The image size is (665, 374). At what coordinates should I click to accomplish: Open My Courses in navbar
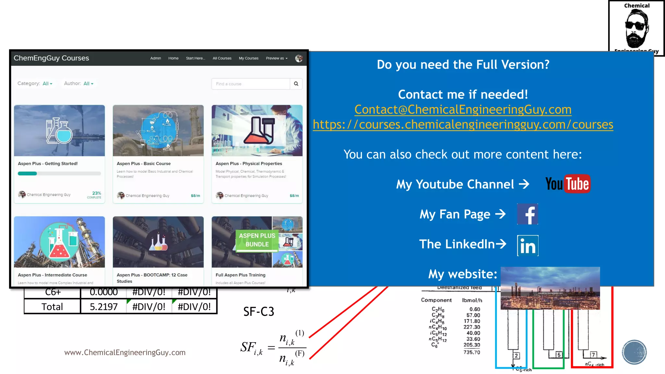coord(249,58)
